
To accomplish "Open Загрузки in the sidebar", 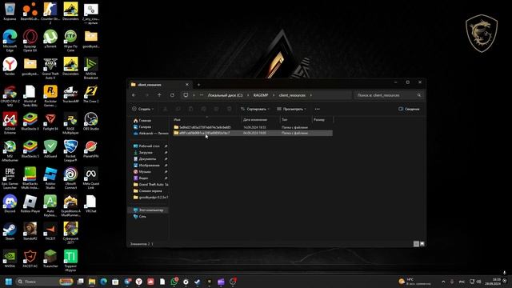I will (x=146, y=153).
